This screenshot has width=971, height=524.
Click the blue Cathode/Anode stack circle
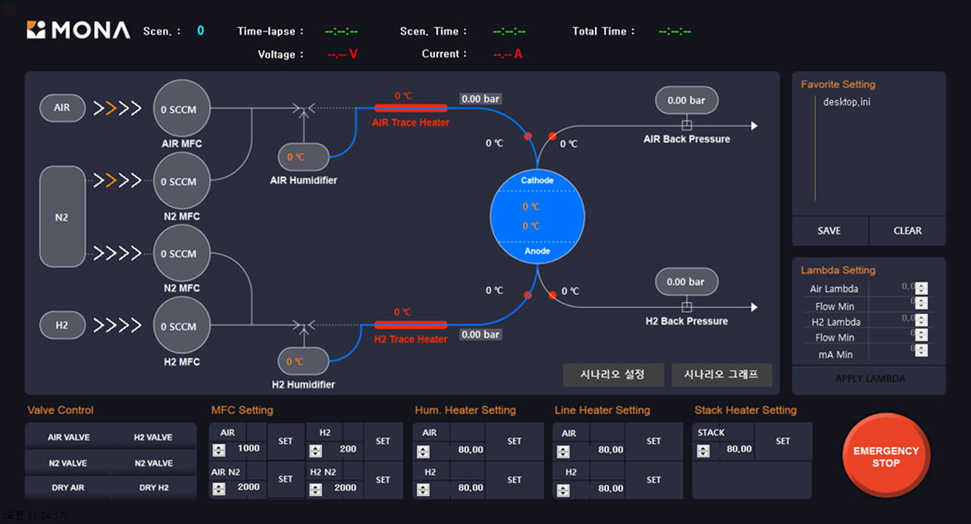coord(537,216)
